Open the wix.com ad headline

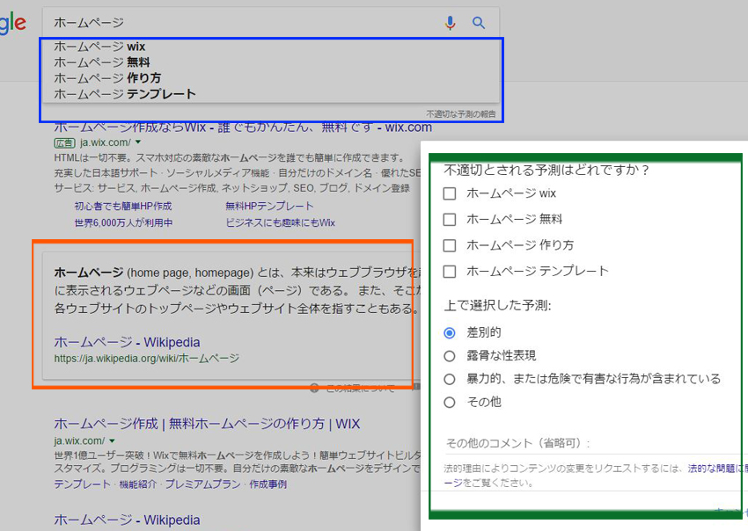click(x=243, y=127)
